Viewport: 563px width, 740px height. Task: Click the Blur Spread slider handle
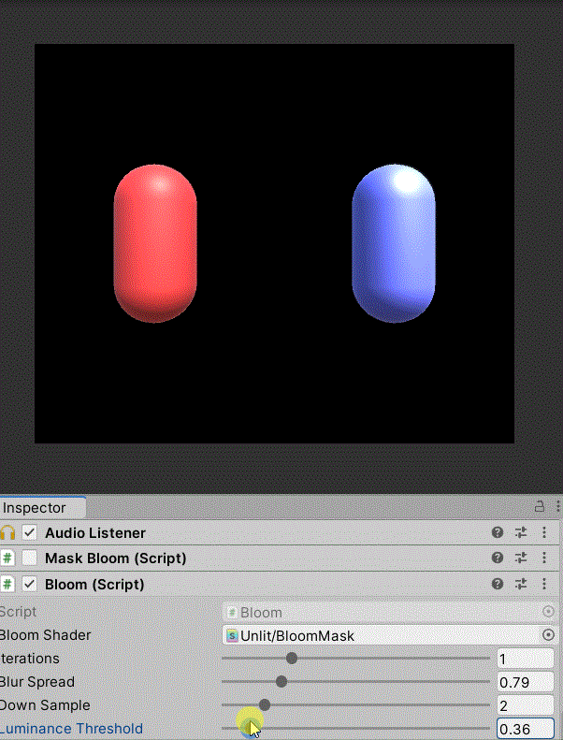tap(281, 681)
